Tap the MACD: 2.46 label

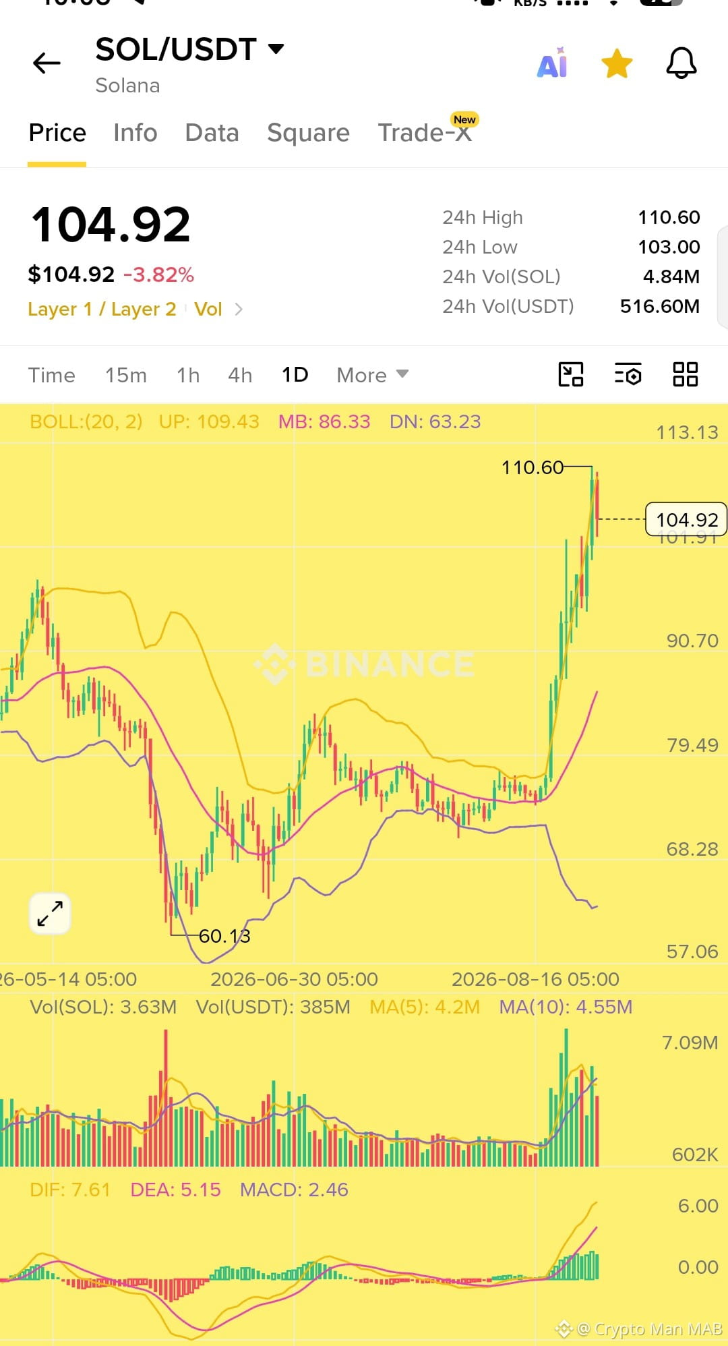pyautogui.click(x=294, y=1190)
